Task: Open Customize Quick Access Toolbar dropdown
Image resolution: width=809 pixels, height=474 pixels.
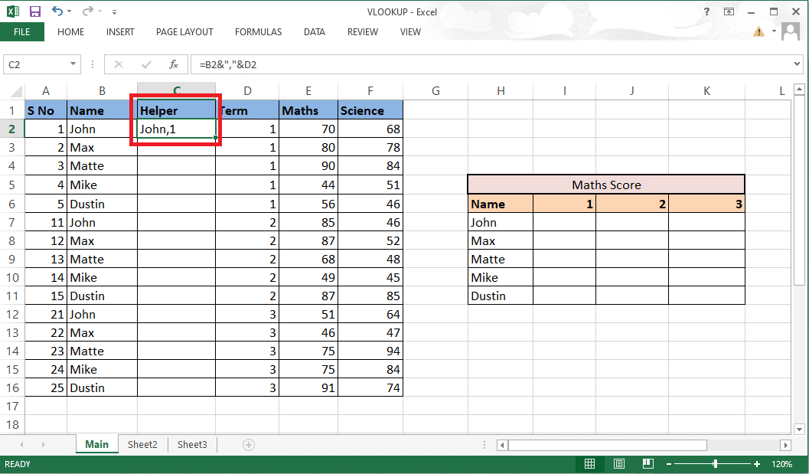Action: 115,12
